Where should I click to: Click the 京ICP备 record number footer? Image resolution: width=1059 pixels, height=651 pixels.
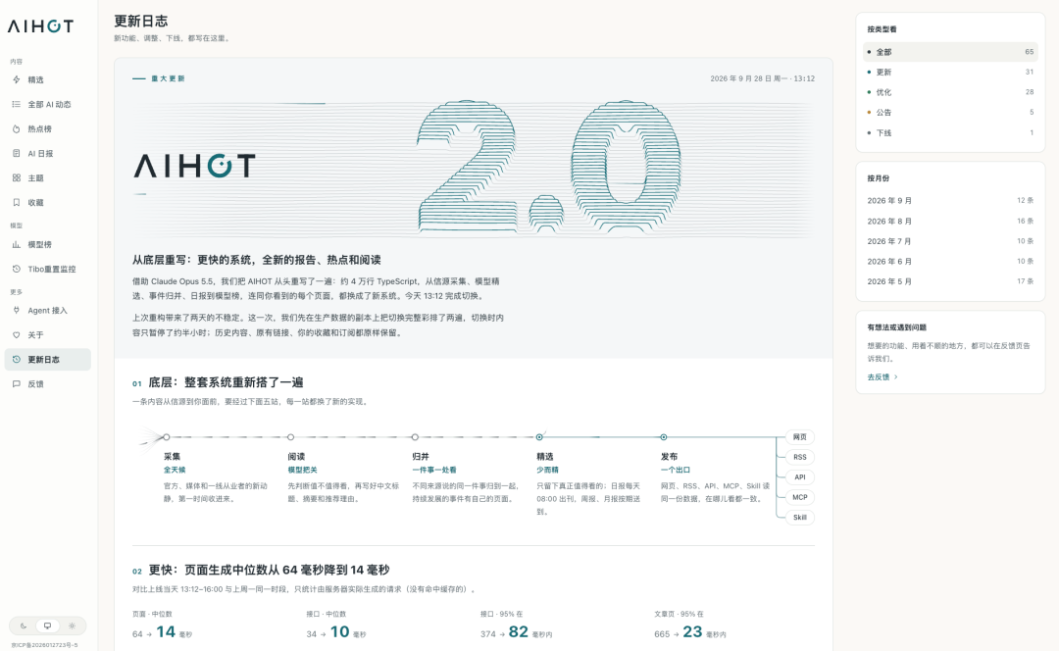pyautogui.click(x=44, y=645)
